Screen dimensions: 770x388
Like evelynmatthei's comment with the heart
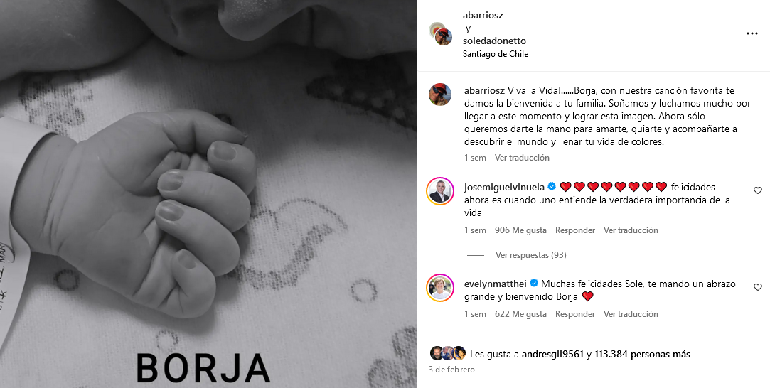click(x=758, y=287)
